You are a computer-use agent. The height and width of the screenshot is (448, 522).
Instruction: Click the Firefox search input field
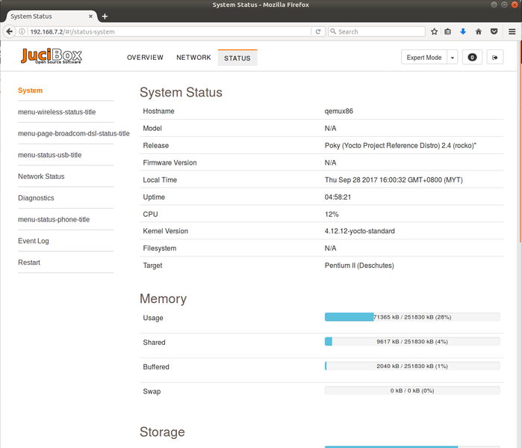[x=379, y=31]
